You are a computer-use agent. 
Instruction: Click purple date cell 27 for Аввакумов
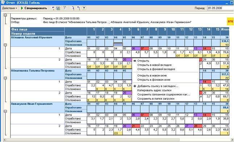tap(189, 126)
